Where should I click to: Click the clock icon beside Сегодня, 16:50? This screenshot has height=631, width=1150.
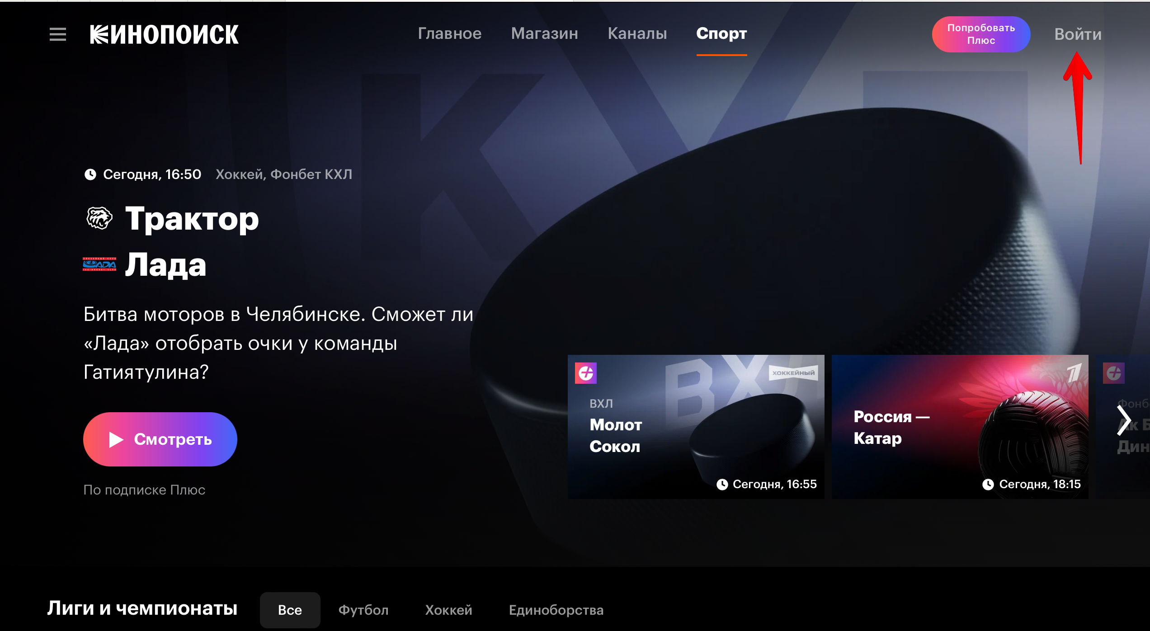coord(90,174)
